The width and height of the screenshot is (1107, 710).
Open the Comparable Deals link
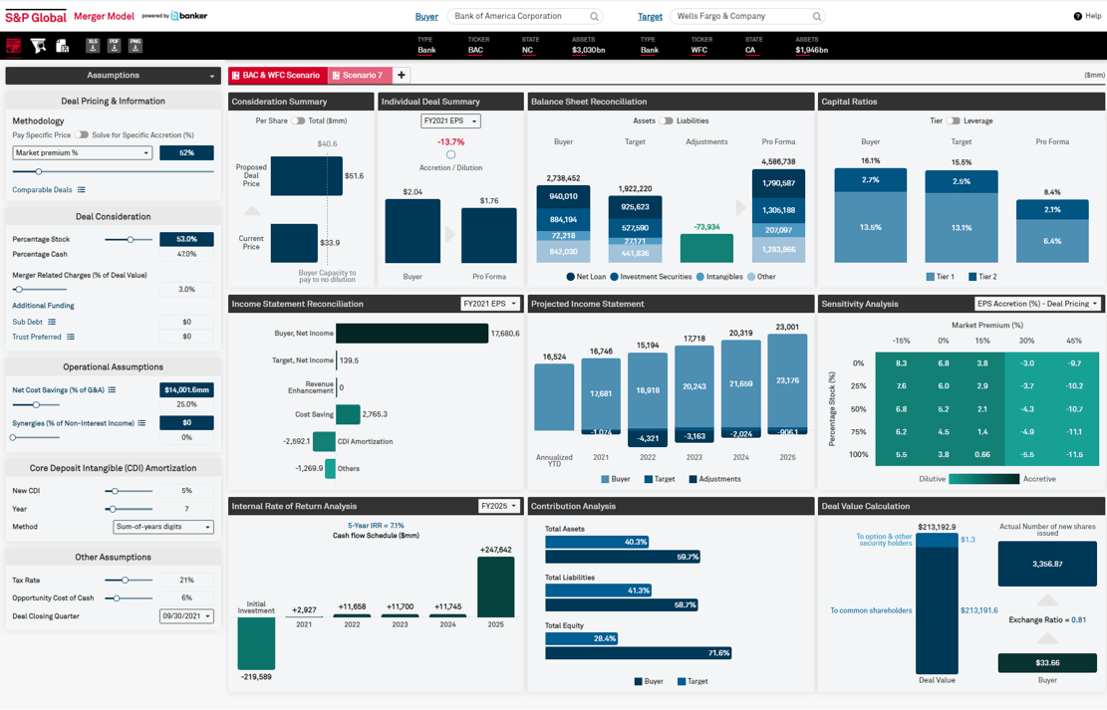(43, 190)
